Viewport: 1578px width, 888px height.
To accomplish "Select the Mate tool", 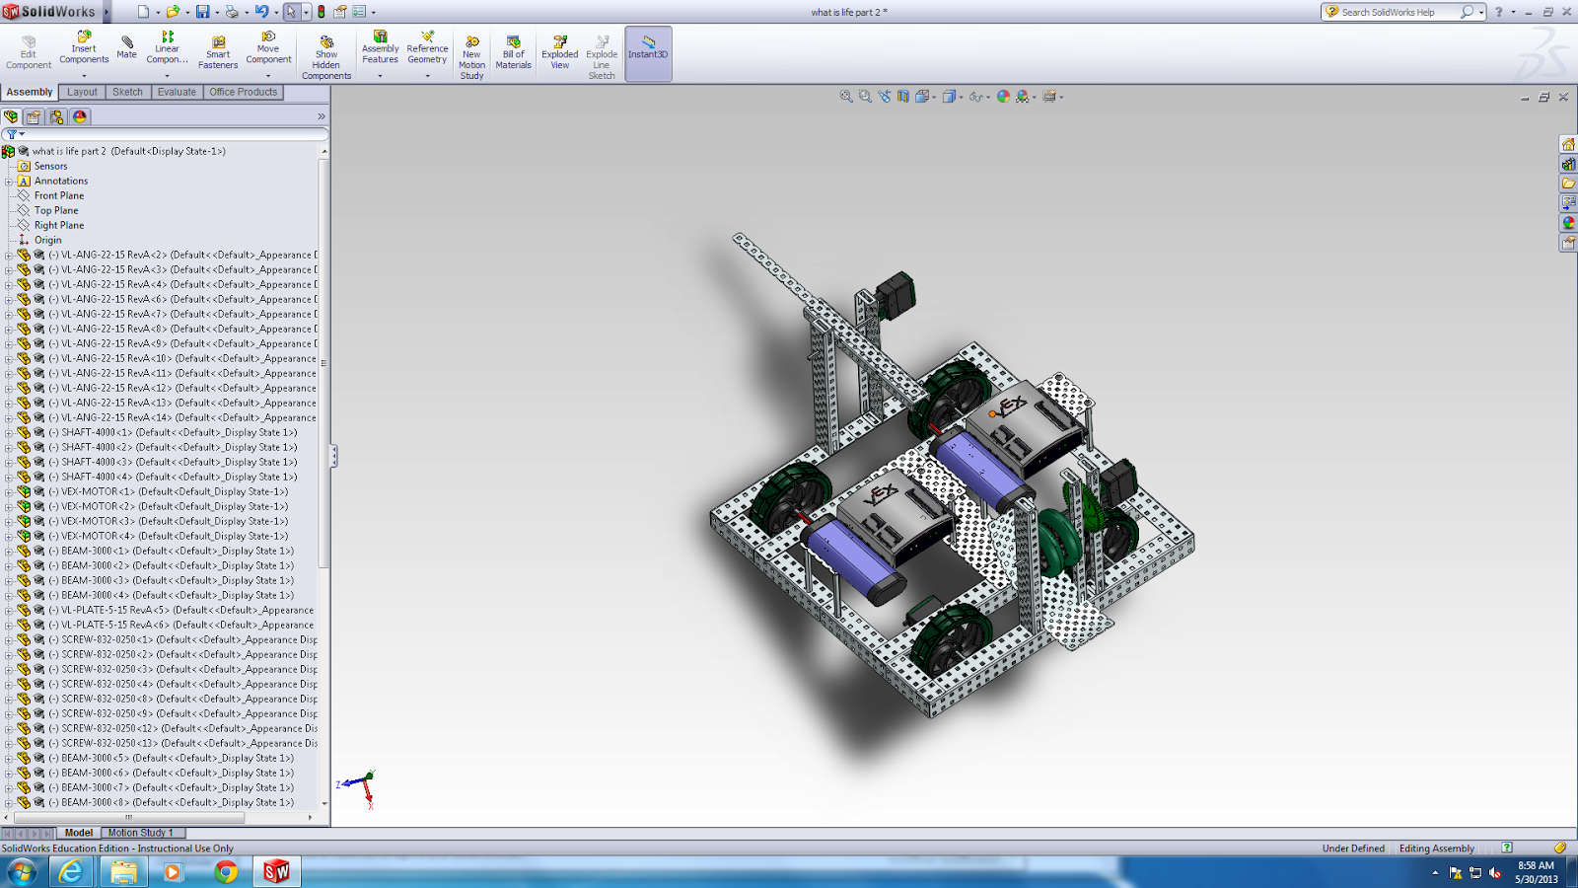I will (126, 49).
